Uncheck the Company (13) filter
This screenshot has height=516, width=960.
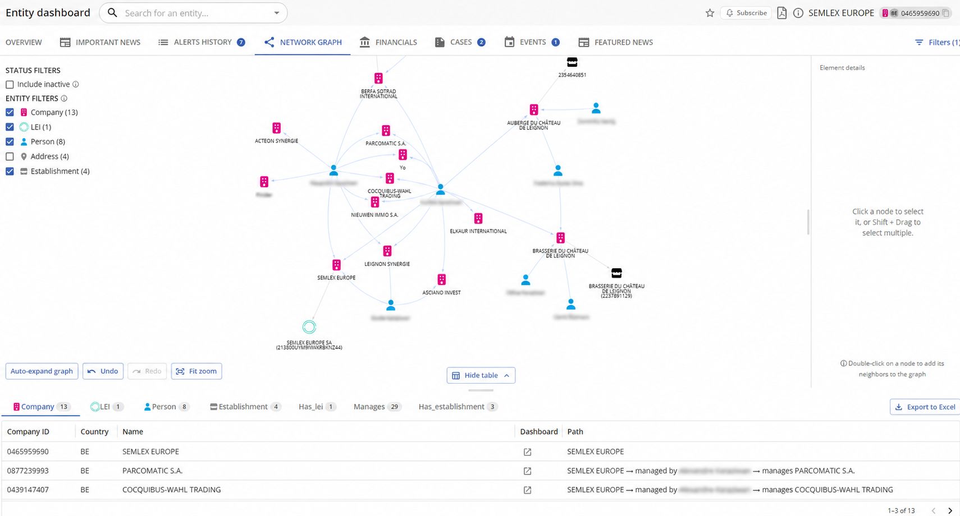pos(10,112)
